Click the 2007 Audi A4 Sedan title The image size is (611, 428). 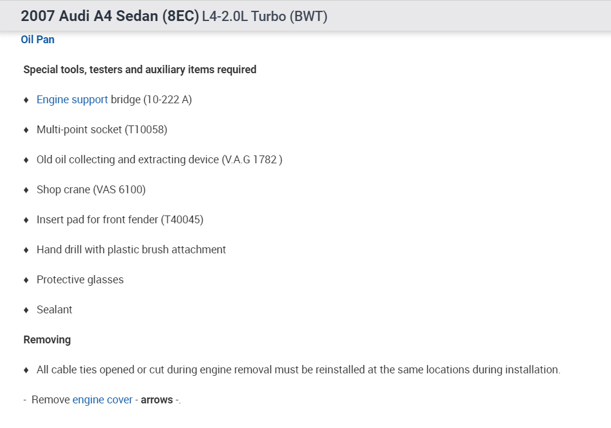[109, 16]
